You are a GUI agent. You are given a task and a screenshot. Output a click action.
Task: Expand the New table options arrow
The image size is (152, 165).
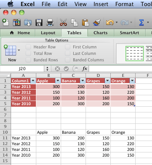click(19, 50)
